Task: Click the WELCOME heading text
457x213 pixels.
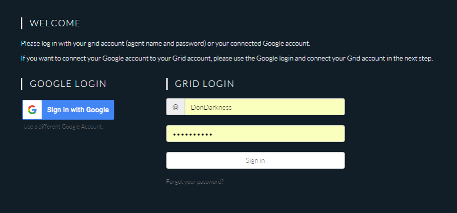Action: (x=55, y=23)
